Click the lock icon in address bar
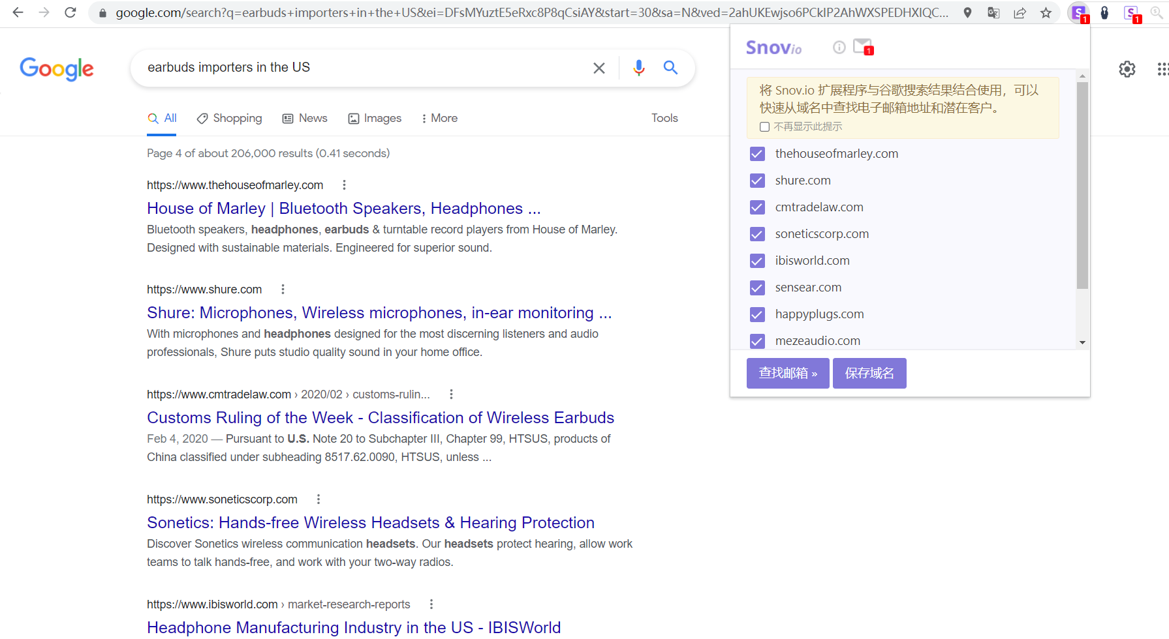Viewport: 1169px width, 639px height. coord(102,13)
